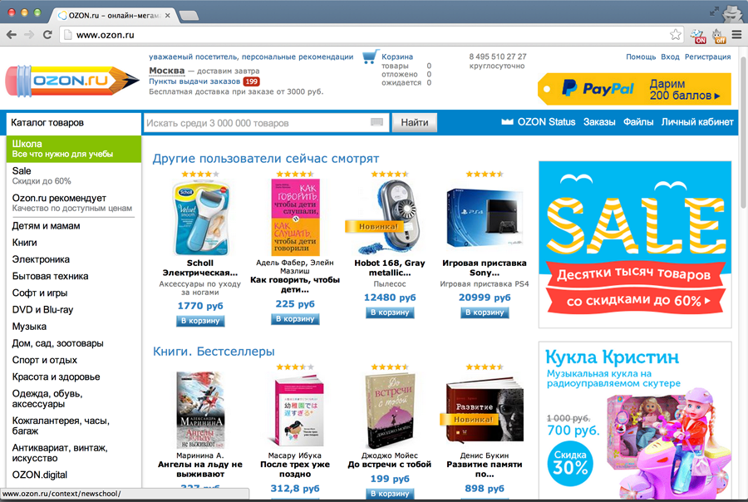Open the Регистрация link
Image resolution: width=748 pixels, height=502 pixels.
(x=707, y=57)
